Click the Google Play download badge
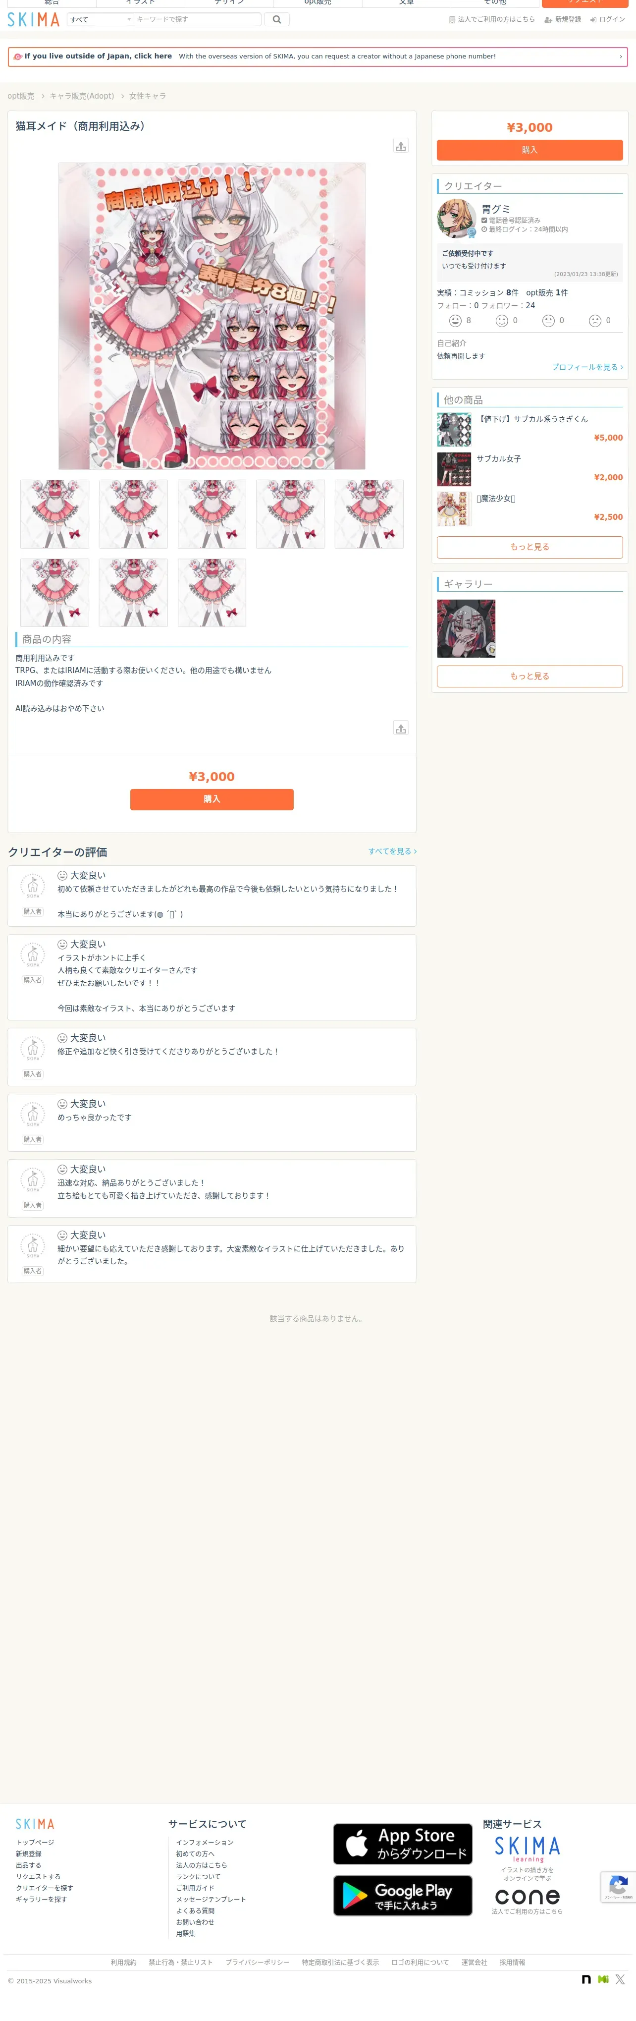Image resolution: width=636 pixels, height=2021 pixels. 402,1895
